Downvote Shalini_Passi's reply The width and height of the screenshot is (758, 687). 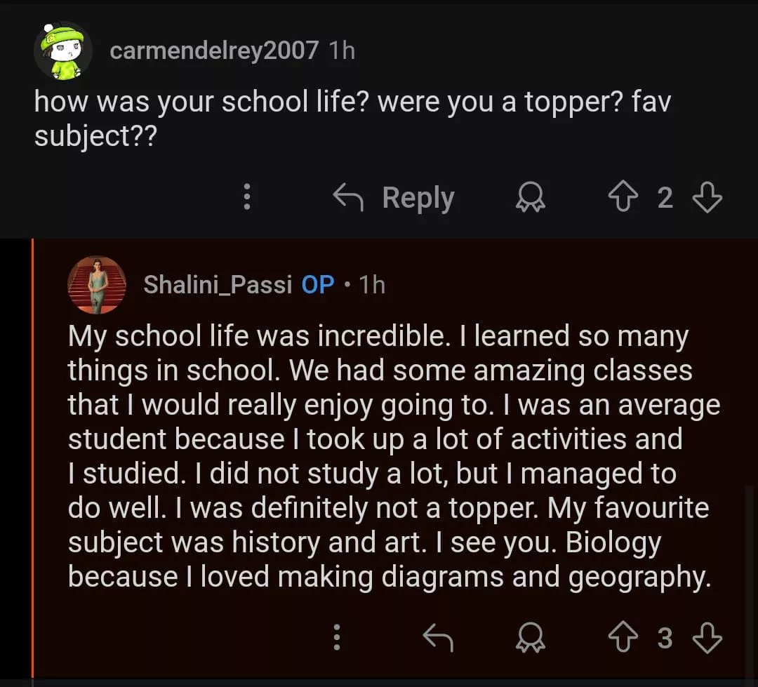coord(706,638)
